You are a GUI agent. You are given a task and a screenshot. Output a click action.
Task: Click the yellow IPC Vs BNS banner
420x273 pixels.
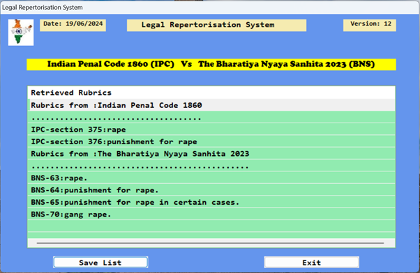click(x=211, y=65)
